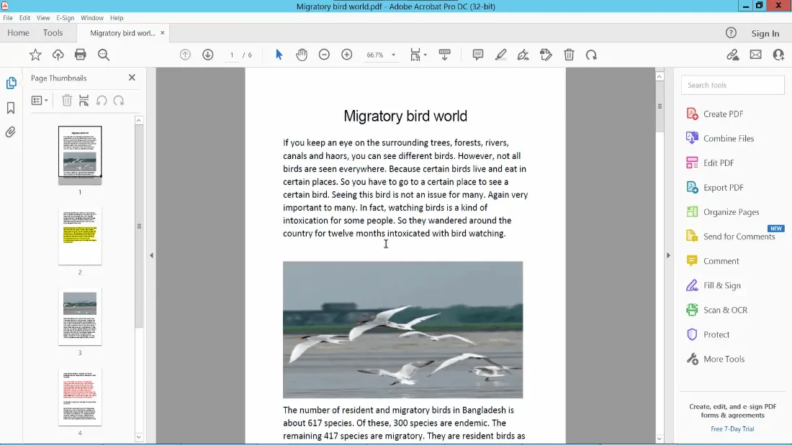792x445 pixels.
Task: Collapse the right tools pane
Action: (x=668, y=255)
